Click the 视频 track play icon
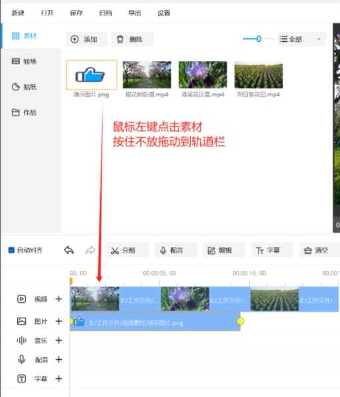340x397 pixels. coord(21,299)
